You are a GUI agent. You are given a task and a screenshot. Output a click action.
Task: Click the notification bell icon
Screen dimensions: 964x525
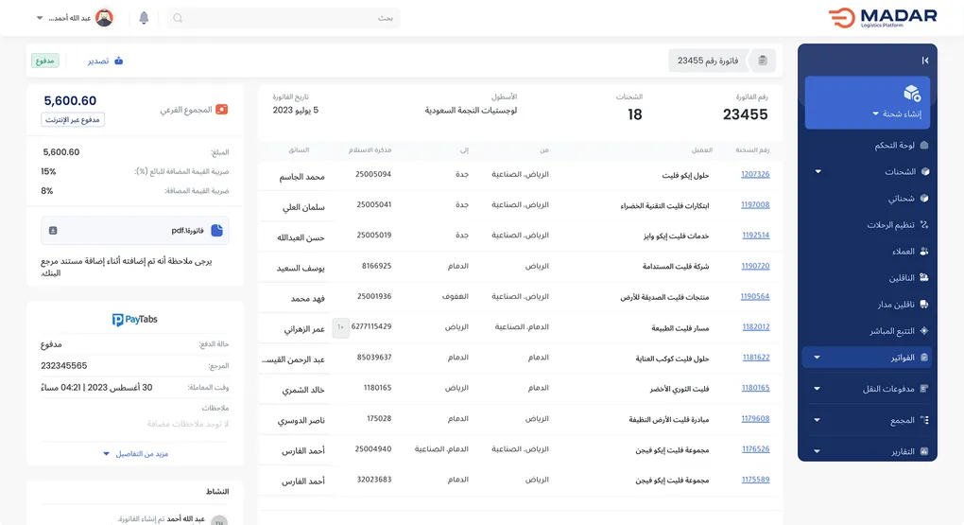pos(144,18)
